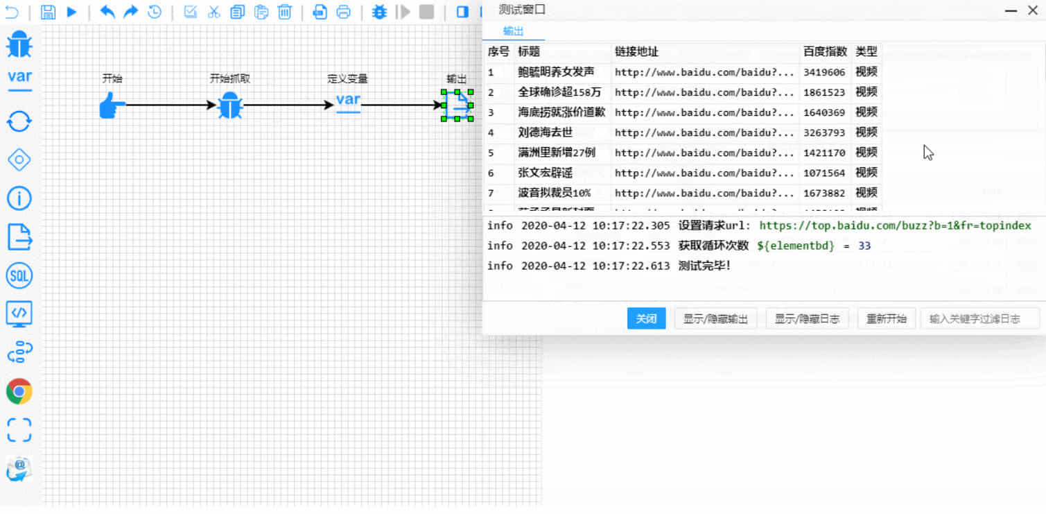Image resolution: width=1046 pixels, height=514 pixels.
Task: Open history with the clock icon
Action: pyautogui.click(x=155, y=12)
